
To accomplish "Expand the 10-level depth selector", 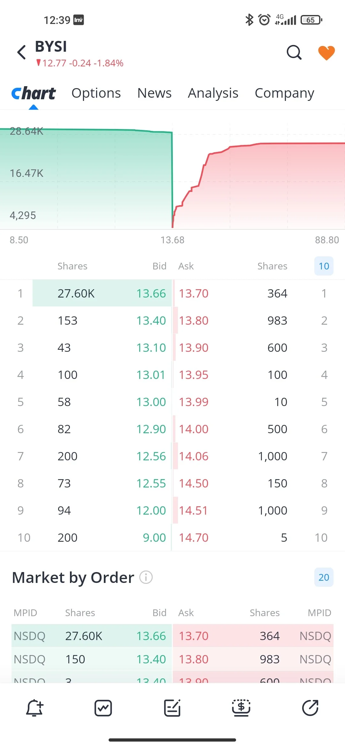I will (324, 266).
